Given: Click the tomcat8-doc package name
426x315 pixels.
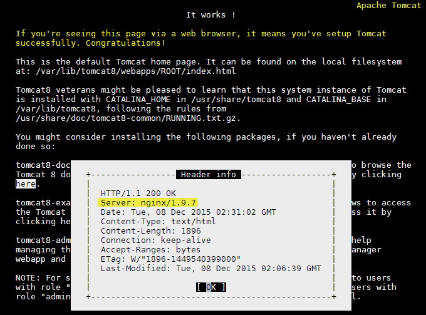Looking at the screenshot, I should [39, 165].
